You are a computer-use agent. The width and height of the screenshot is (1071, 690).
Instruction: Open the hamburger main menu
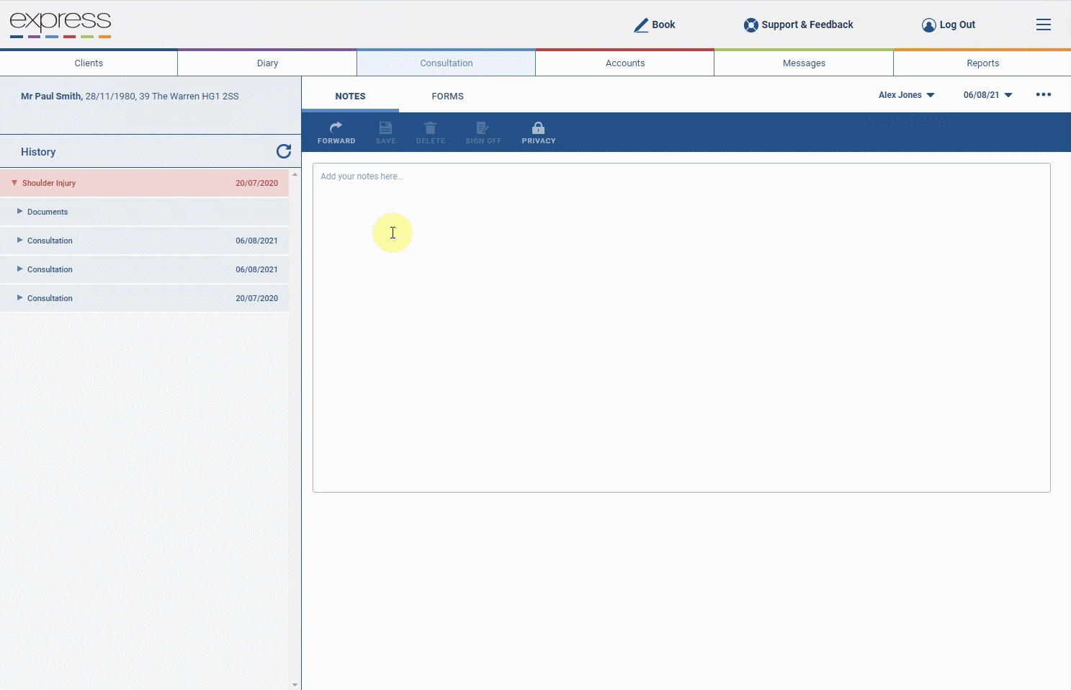(x=1044, y=24)
